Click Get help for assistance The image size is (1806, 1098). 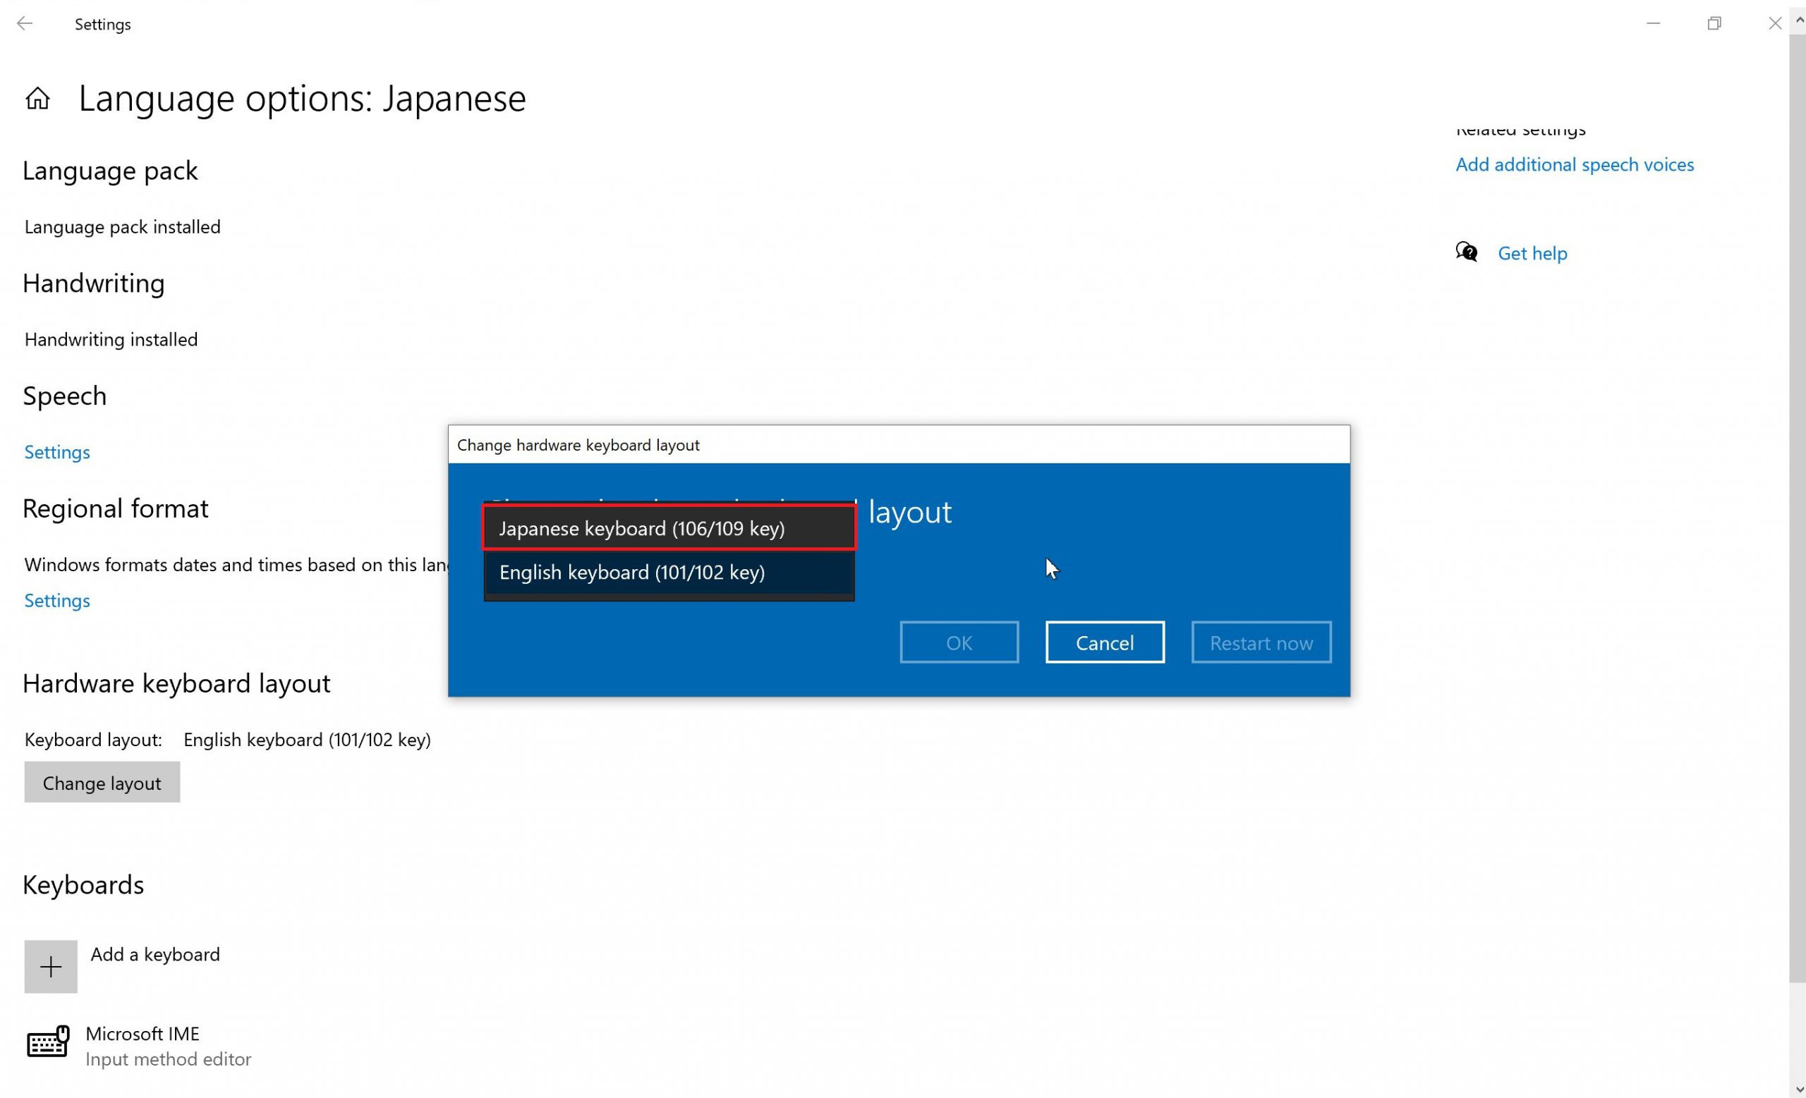(1532, 253)
